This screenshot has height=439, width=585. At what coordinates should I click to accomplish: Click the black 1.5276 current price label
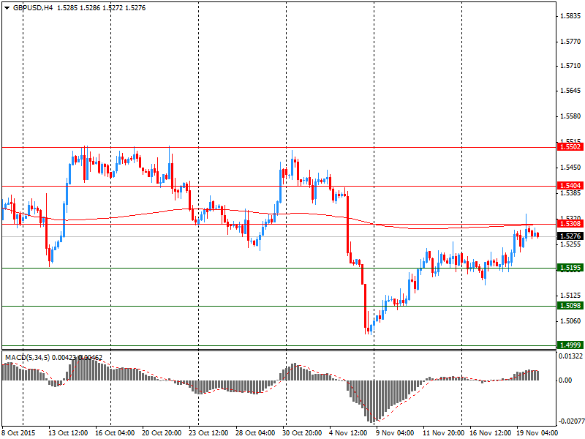570,236
